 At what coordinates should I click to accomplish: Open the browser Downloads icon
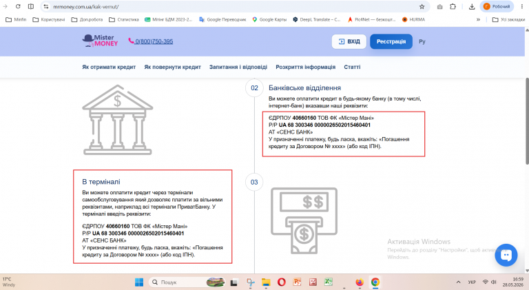(x=472, y=6)
